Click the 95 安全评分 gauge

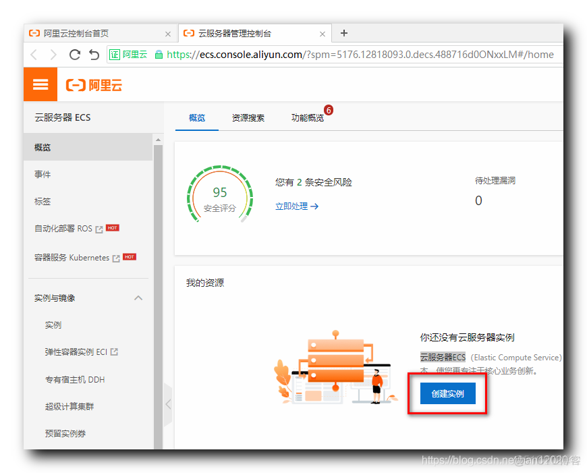(220, 194)
